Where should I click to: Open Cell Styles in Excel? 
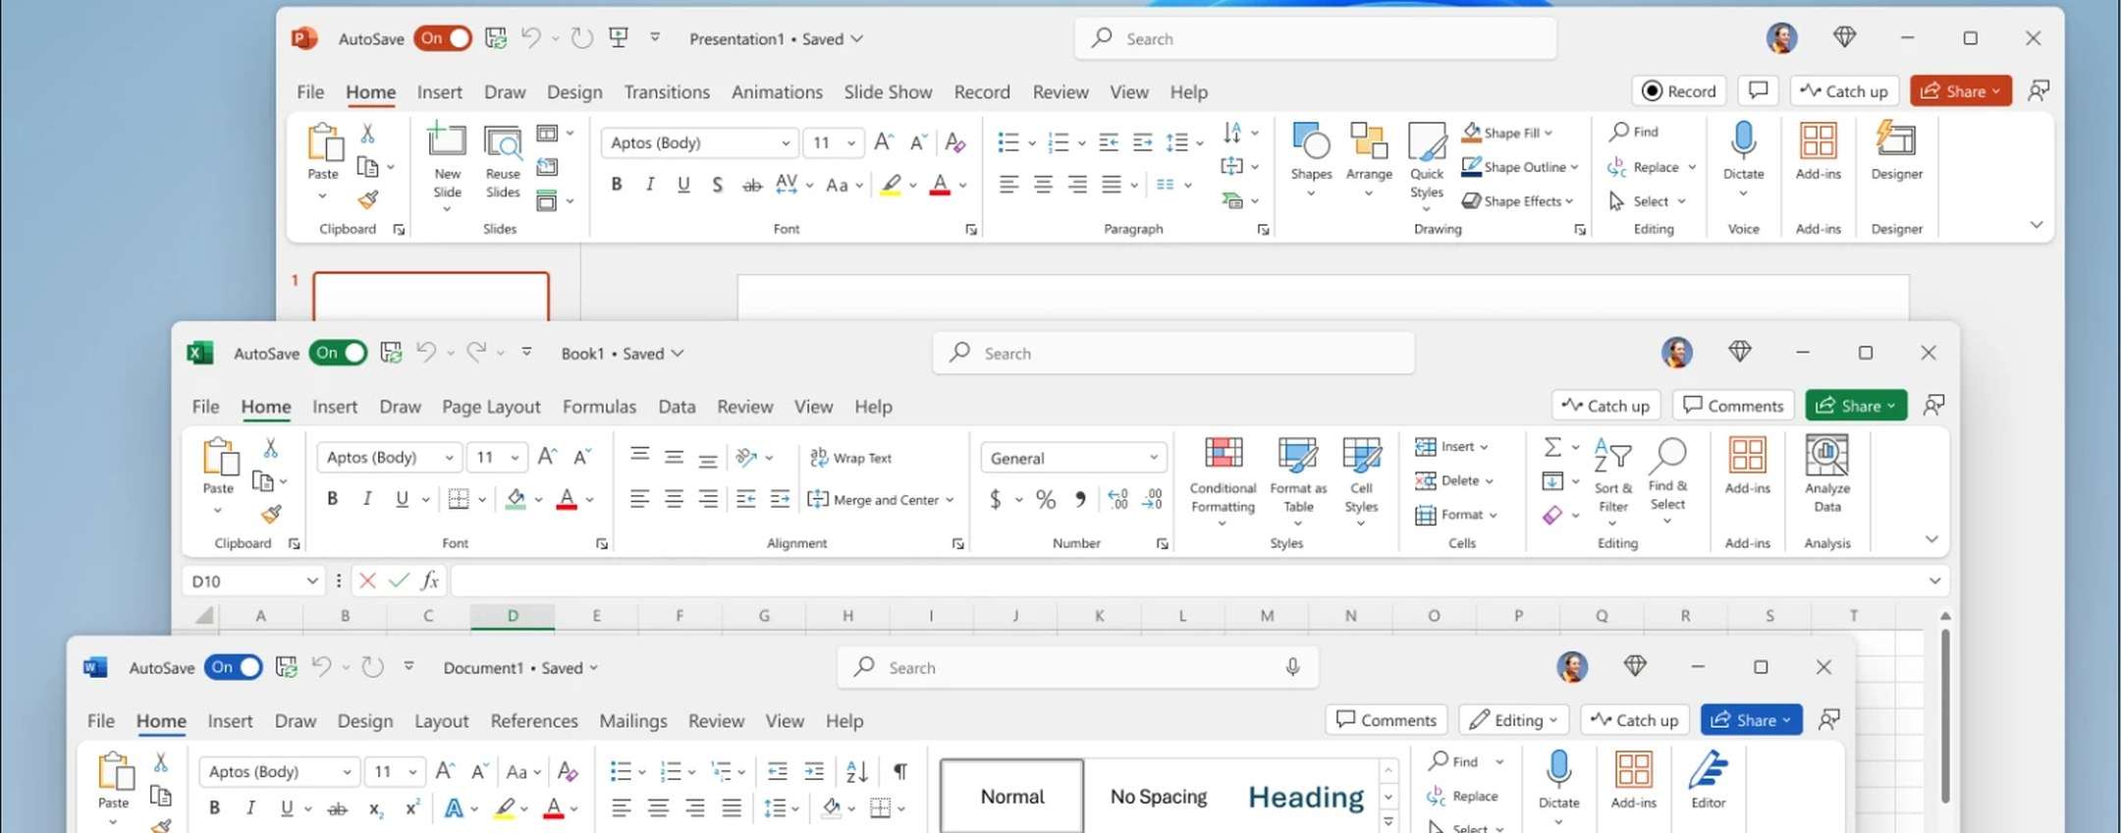pos(1361,479)
